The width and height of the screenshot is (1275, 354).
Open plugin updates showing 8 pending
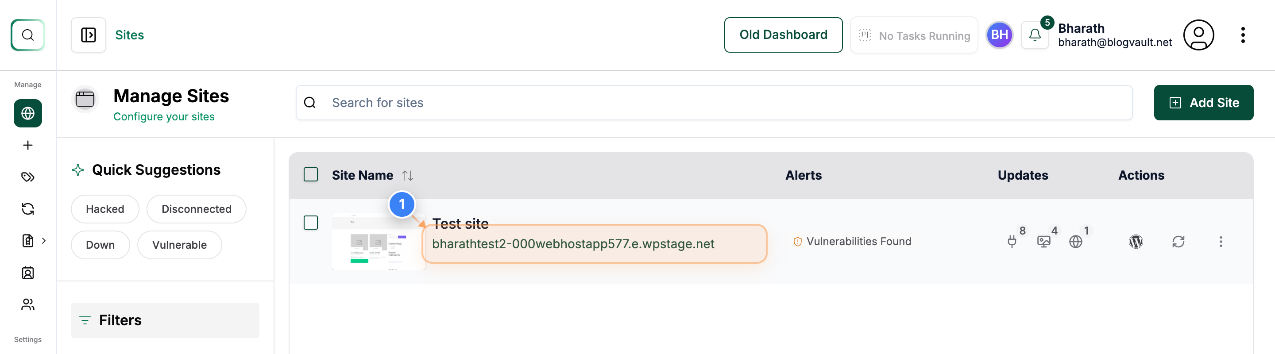1011,242
